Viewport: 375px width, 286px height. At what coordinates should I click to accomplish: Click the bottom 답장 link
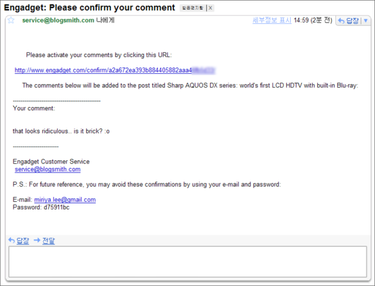click(x=23, y=241)
